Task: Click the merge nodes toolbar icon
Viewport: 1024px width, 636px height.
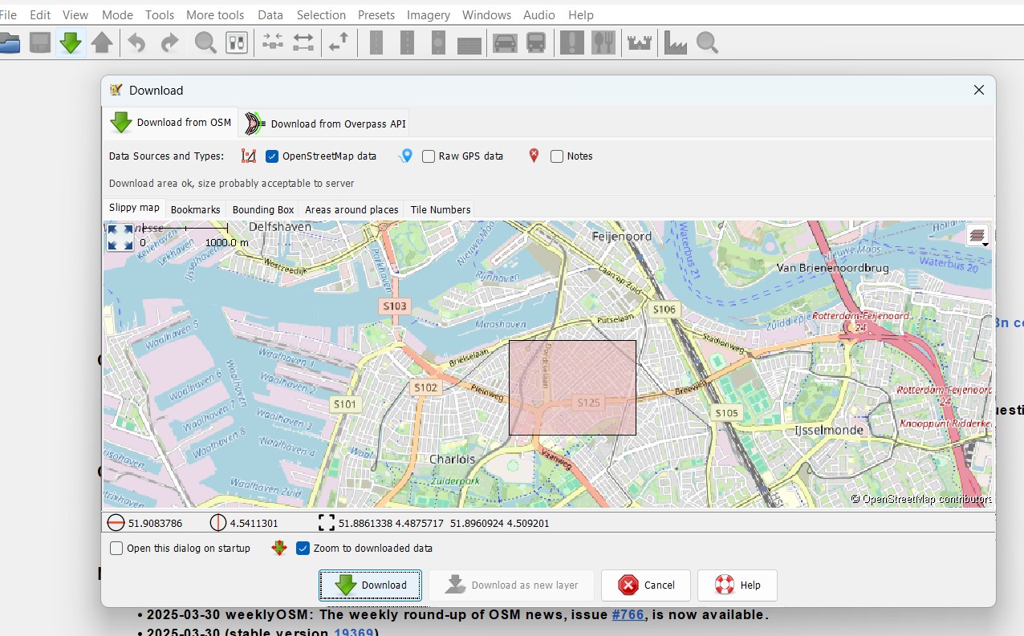Action: pos(273,43)
